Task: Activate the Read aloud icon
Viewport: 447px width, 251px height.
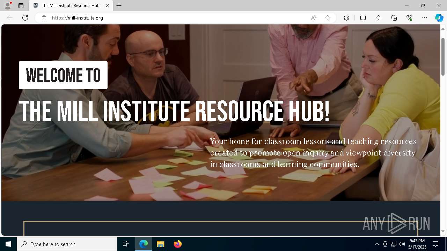Action: pyautogui.click(x=314, y=18)
